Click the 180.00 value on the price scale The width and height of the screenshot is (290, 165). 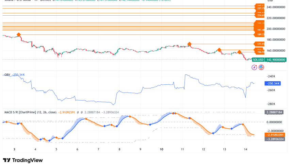(x=276, y=39)
